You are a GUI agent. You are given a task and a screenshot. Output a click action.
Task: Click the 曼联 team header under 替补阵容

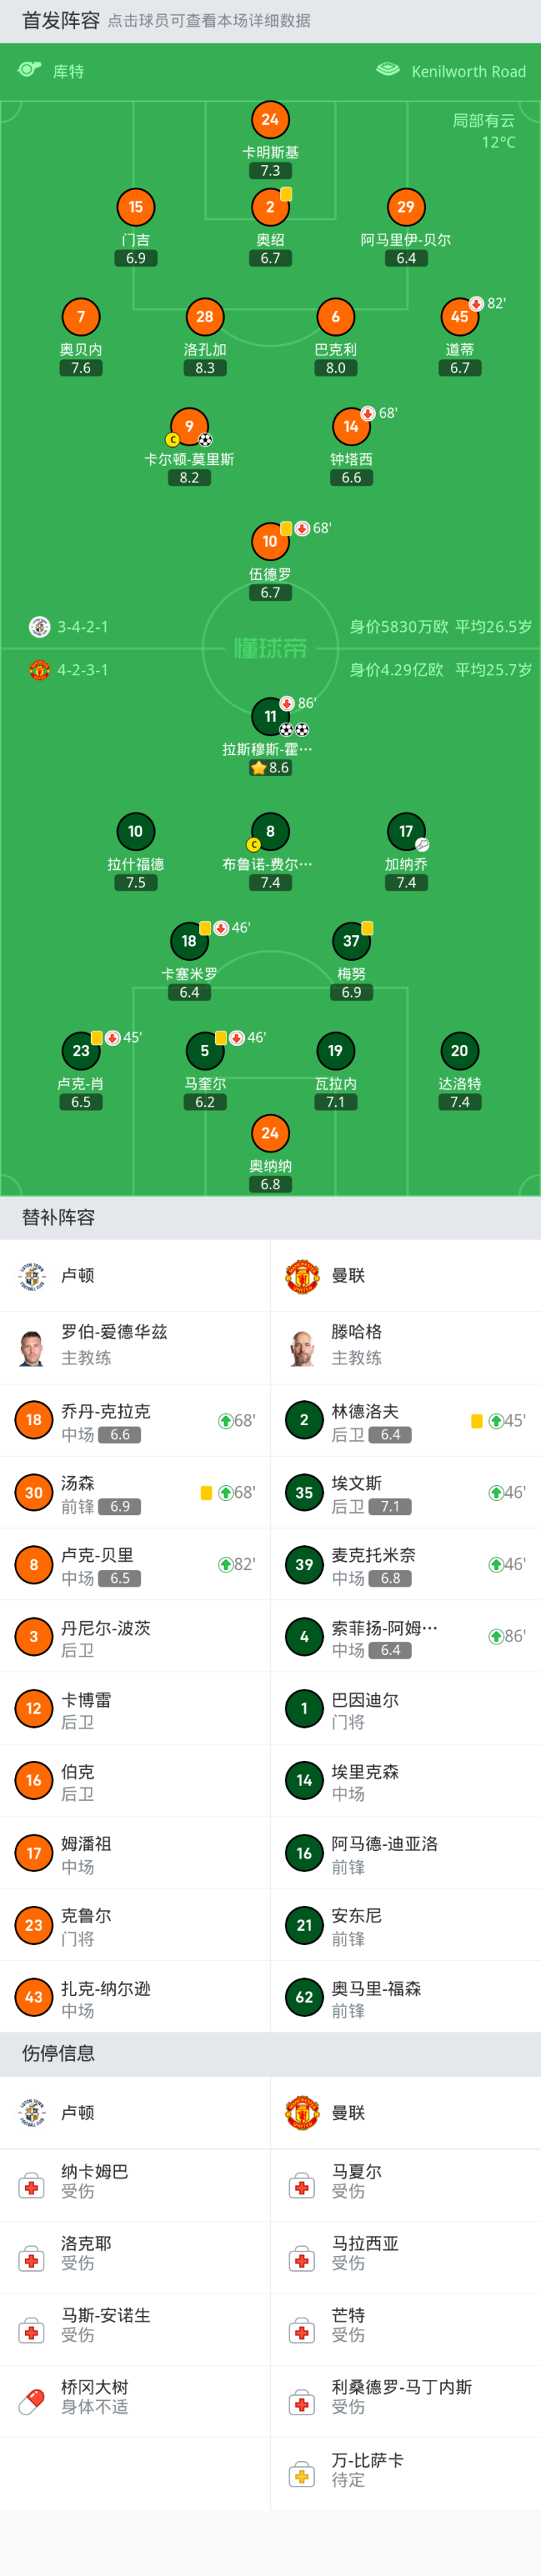(348, 1276)
